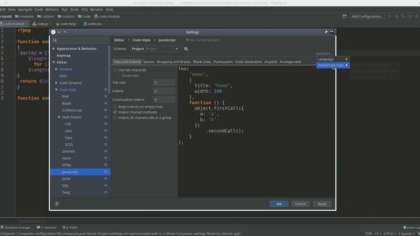Screen dimensions: 420x236
Task: Open the Language submenu
Action: click(x=333, y=59)
